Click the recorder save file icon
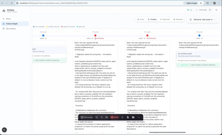This screenshot has width=222, height=135. click(x=128, y=117)
